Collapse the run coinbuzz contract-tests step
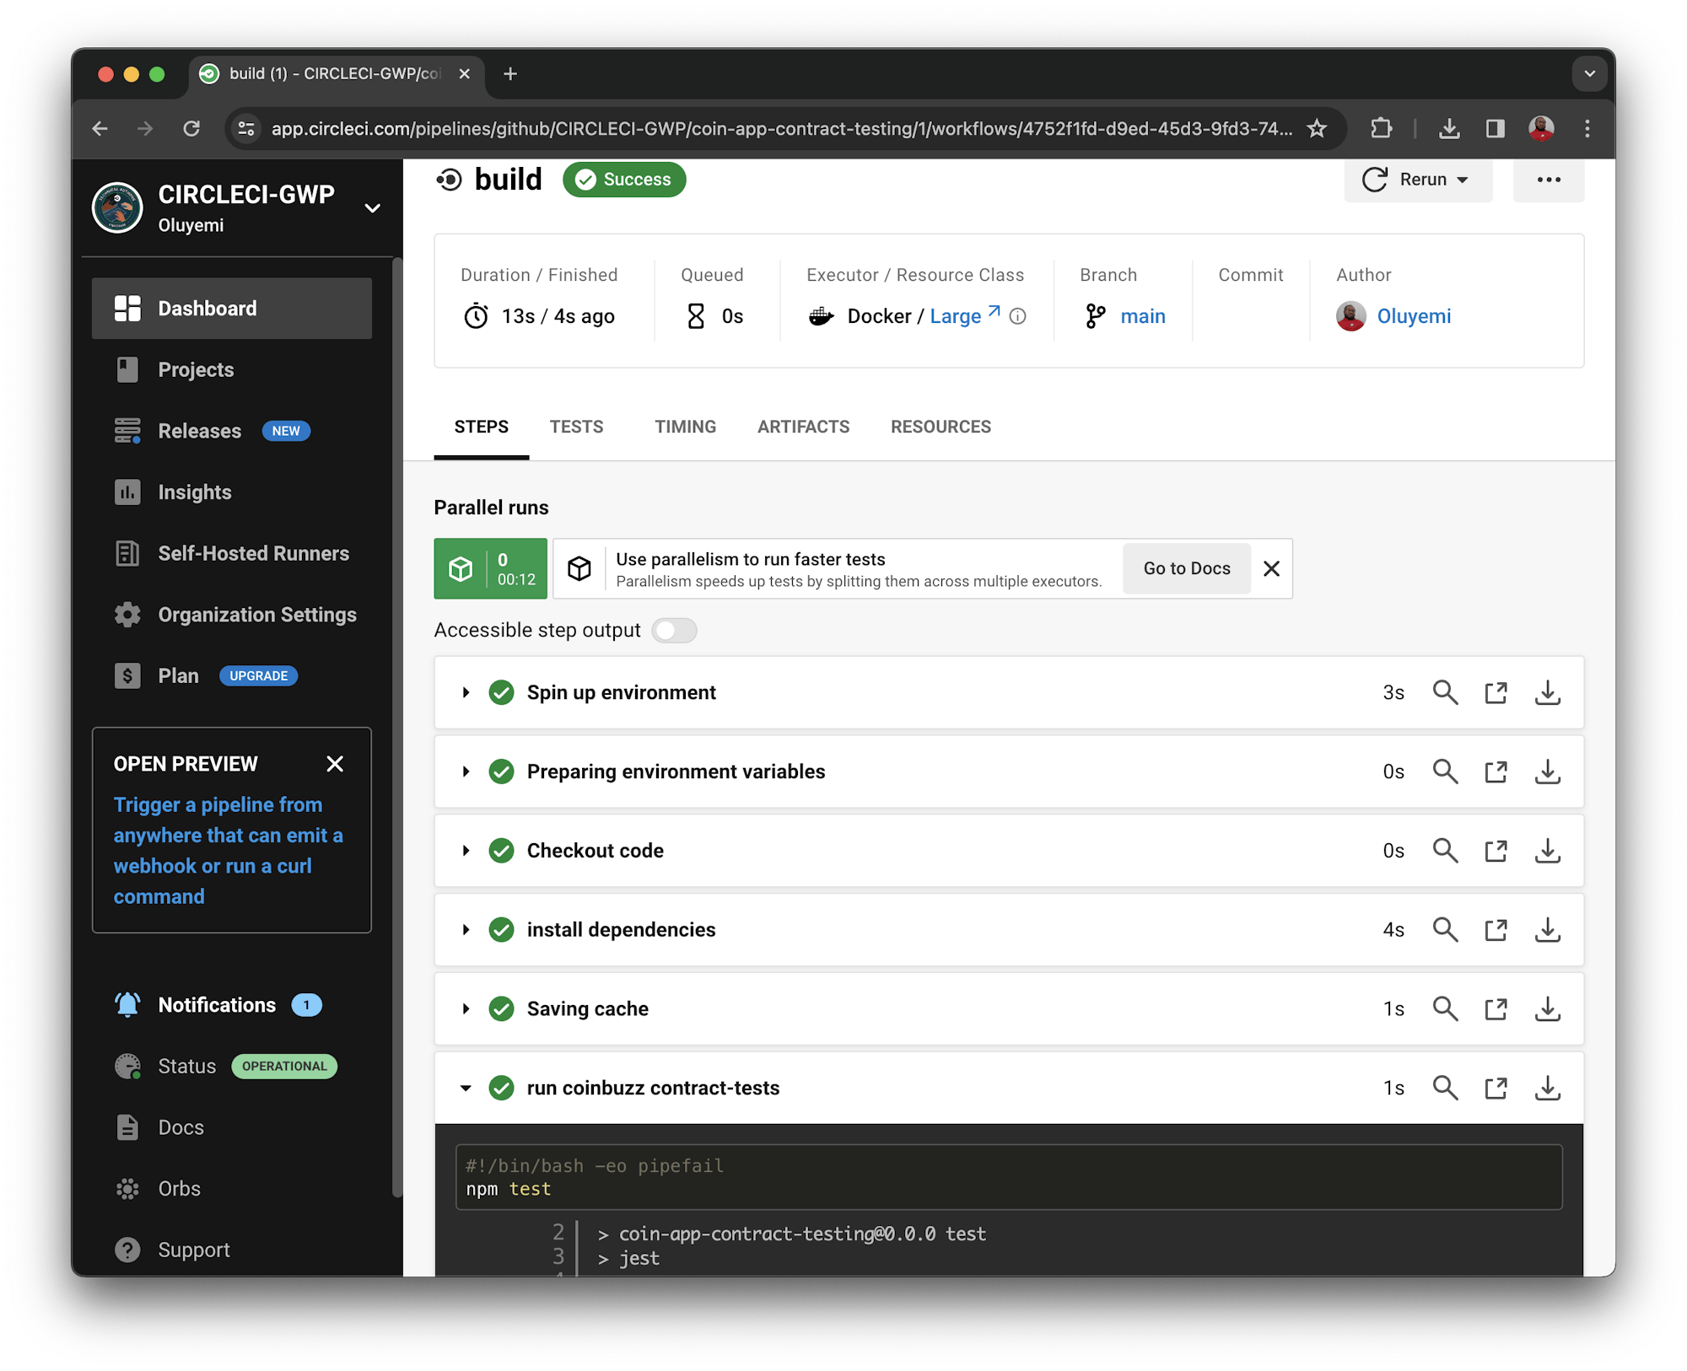Screen dimensions: 1687x1371 tap(466, 1089)
